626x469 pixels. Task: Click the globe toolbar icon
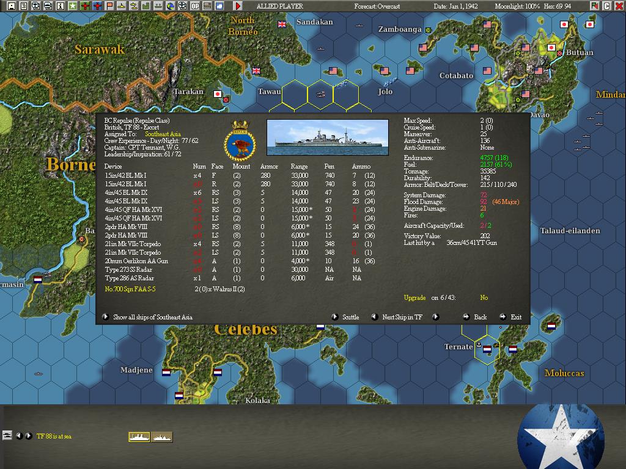pyautogui.click(x=171, y=5)
